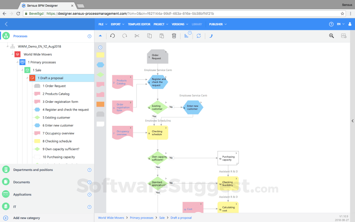Collapse the 1 Draft a proposal node
Viewport: 355px width, 222px height.
[x=27, y=78]
